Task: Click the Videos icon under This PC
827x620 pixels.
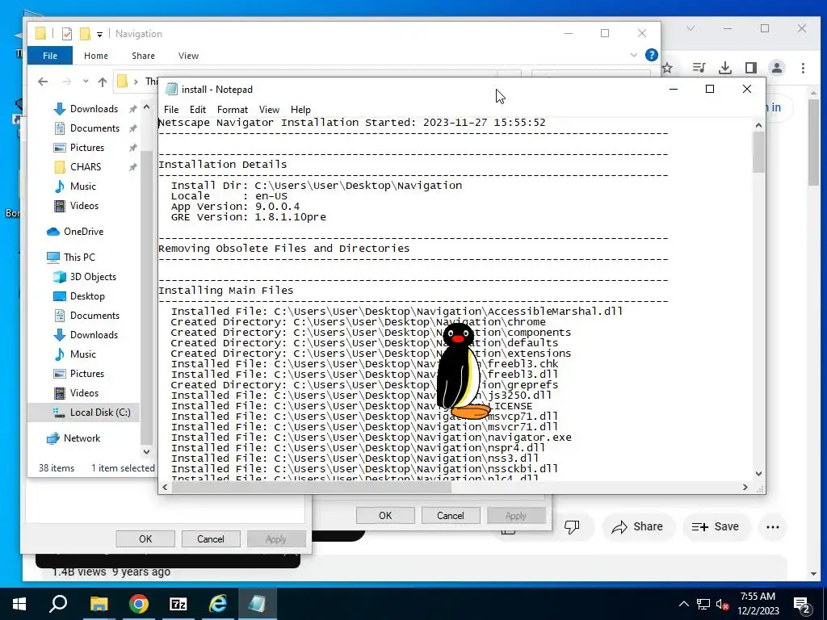Action: pyautogui.click(x=60, y=393)
